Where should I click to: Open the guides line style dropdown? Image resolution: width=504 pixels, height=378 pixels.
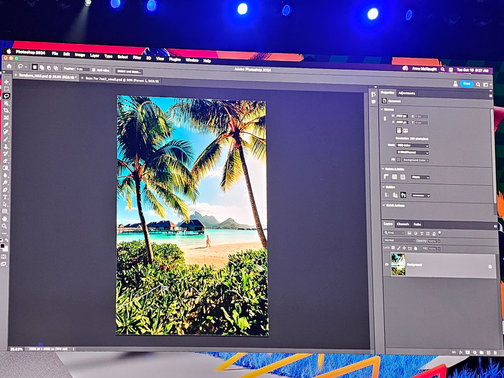[x=420, y=195]
